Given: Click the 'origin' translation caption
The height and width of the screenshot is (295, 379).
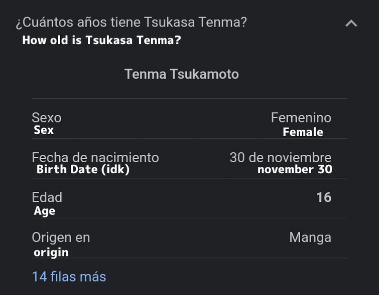Looking at the screenshot, I should pyautogui.click(x=51, y=252).
